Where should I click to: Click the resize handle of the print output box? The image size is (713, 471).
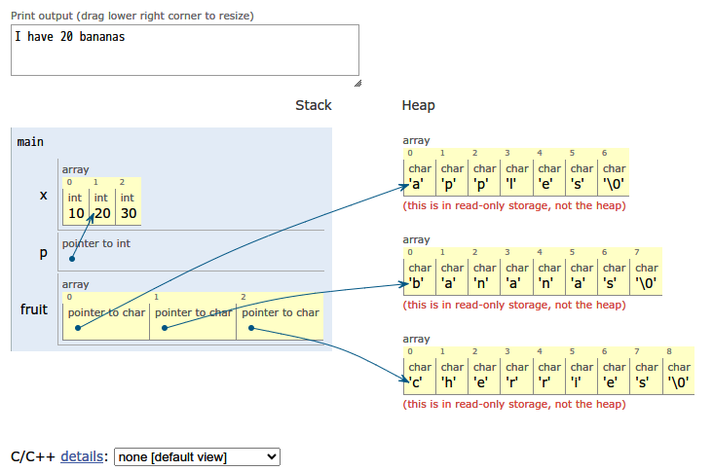[356, 83]
